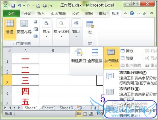This screenshot has width=158, height=120.
Task: Switch to the 插入 tab
Action: tap(41, 14)
